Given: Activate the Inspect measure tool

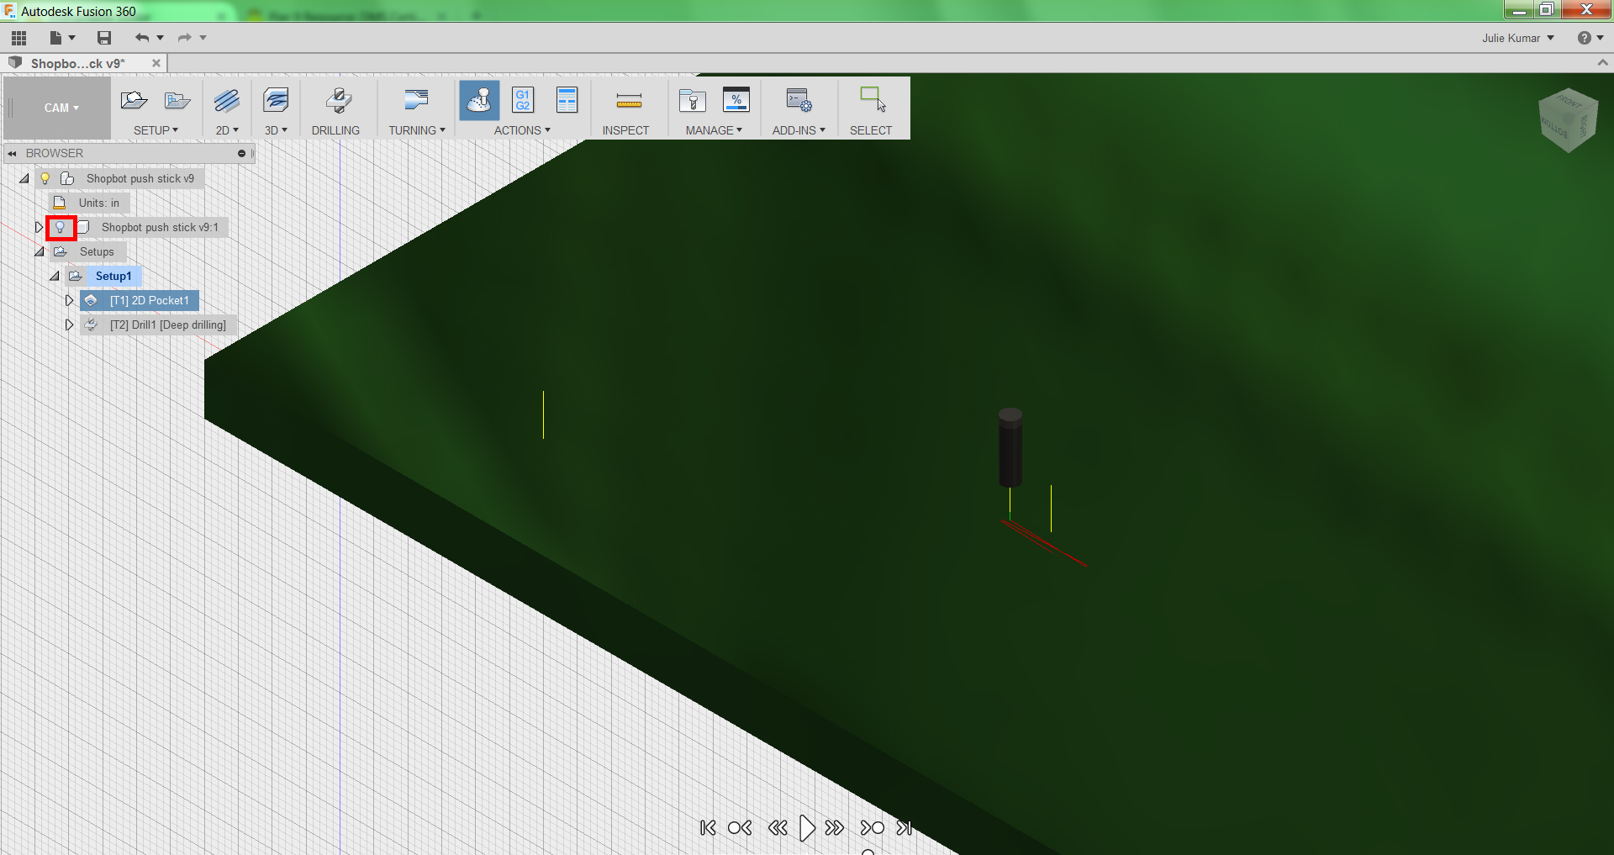Looking at the screenshot, I should coord(629,102).
